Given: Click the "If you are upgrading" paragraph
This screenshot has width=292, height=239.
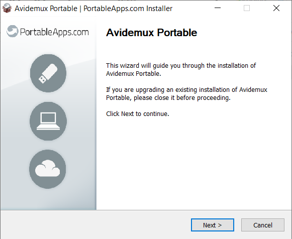Looking at the screenshot, I should [186, 93].
